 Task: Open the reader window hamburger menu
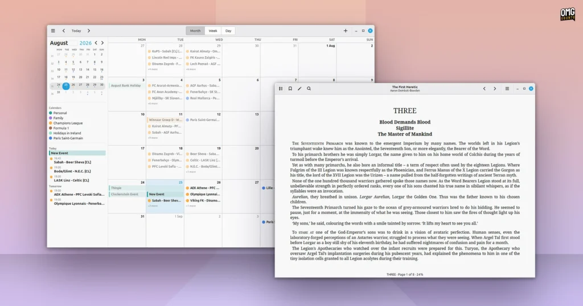point(507,89)
